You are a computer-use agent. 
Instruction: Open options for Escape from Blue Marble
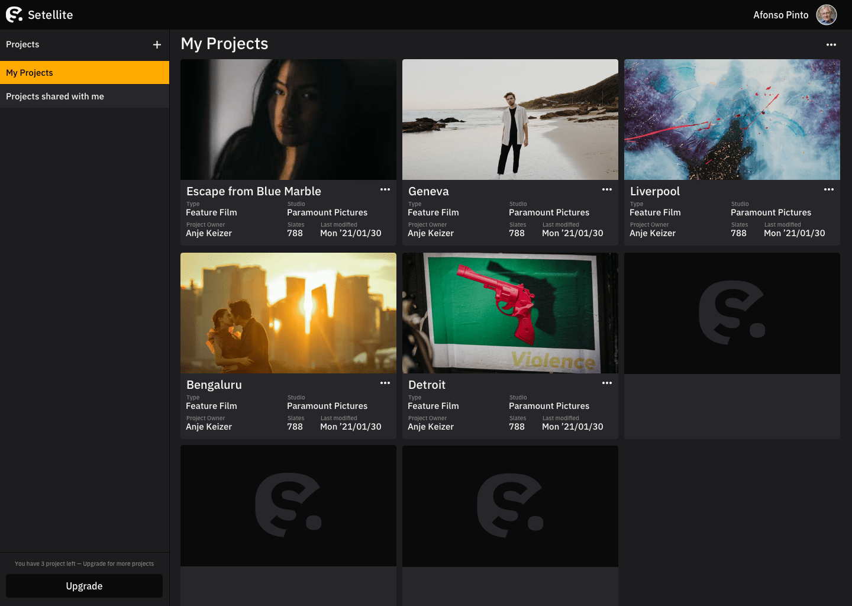pos(385,190)
